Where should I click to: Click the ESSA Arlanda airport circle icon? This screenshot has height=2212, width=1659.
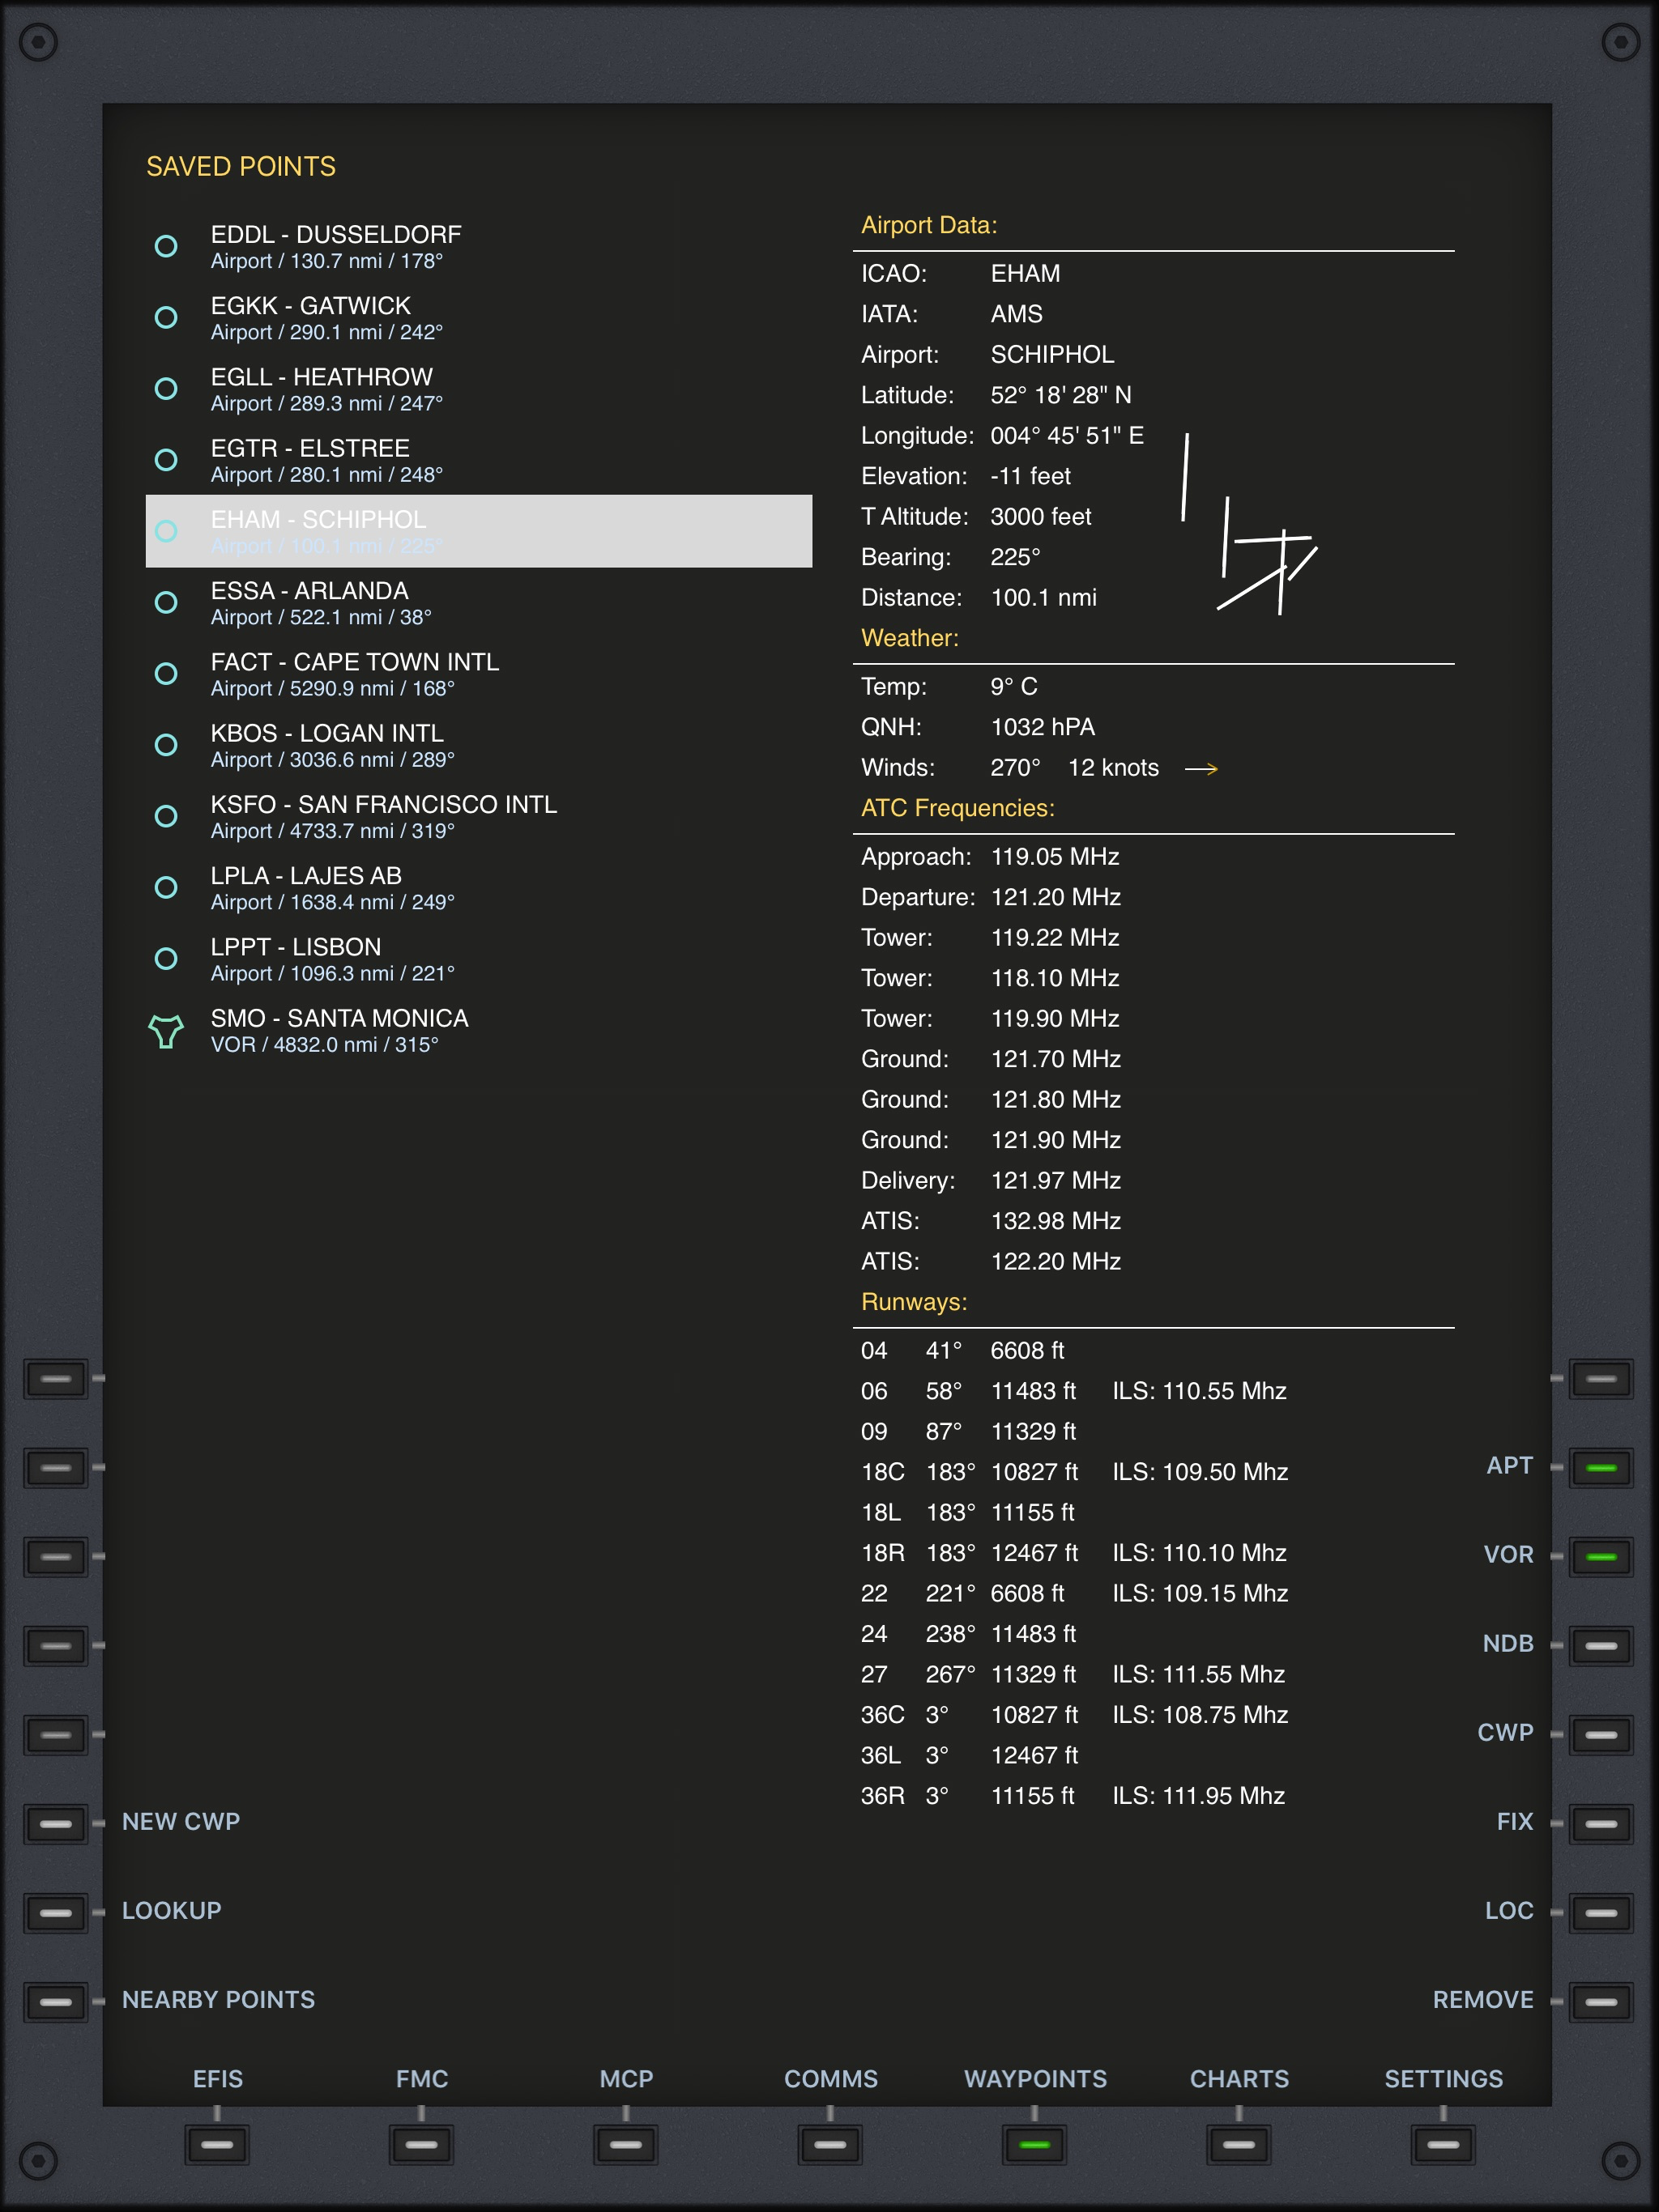(x=166, y=602)
